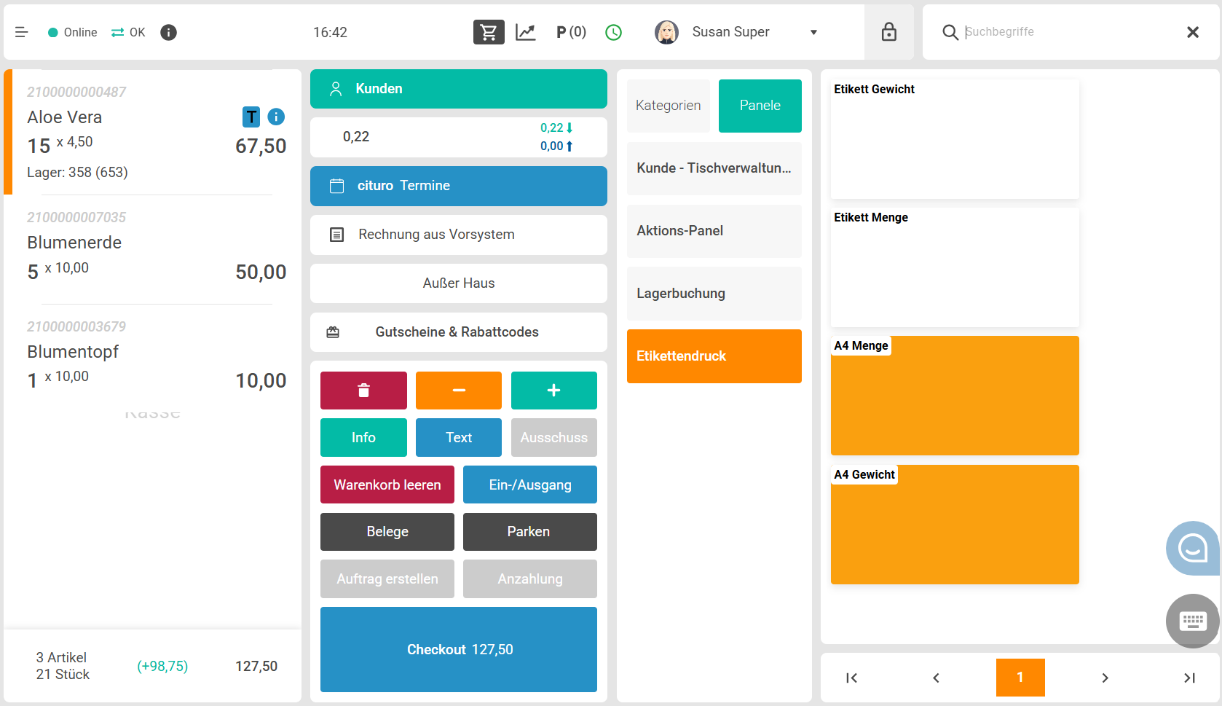Screen dimensions: 1222x706
Task: Click the Aloe Vera info icon
Action: (276, 117)
